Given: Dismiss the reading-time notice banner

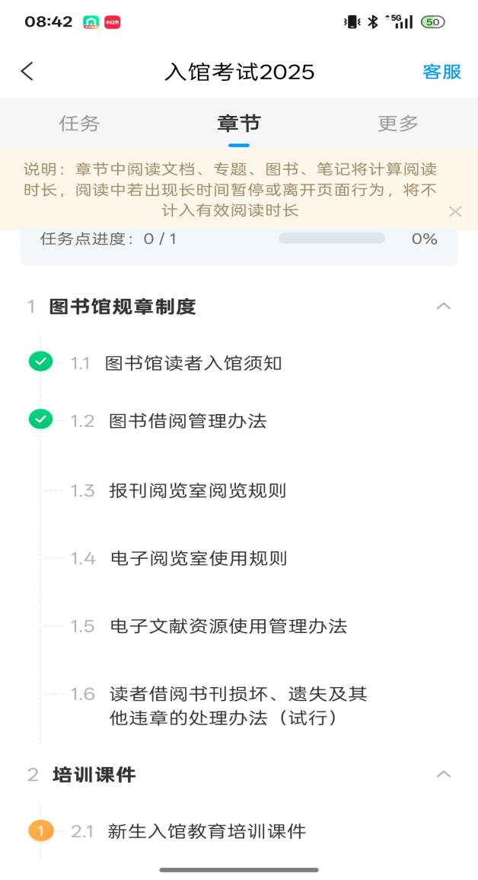Looking at the screenshot, I should tap(455, 211).
